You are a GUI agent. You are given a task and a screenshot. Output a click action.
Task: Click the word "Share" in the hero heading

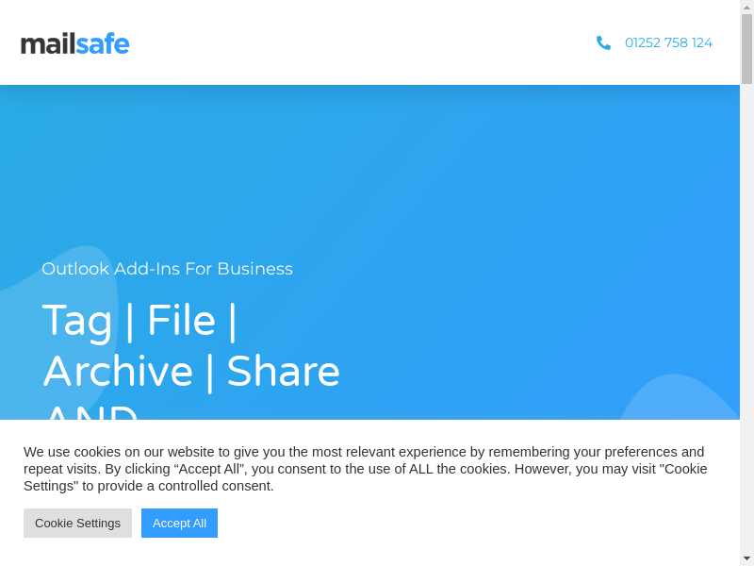coord(283,372)
